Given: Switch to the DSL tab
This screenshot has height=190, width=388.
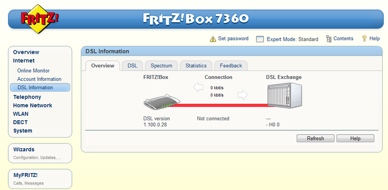Looking at the screenshot, I should (132, 65).
